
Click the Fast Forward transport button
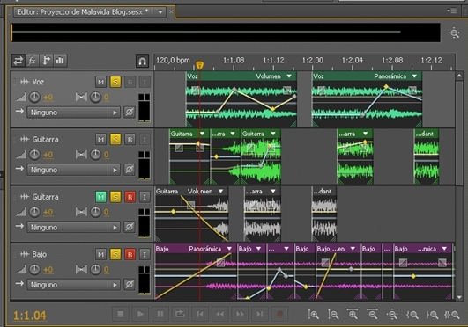[x=240, y=314]
